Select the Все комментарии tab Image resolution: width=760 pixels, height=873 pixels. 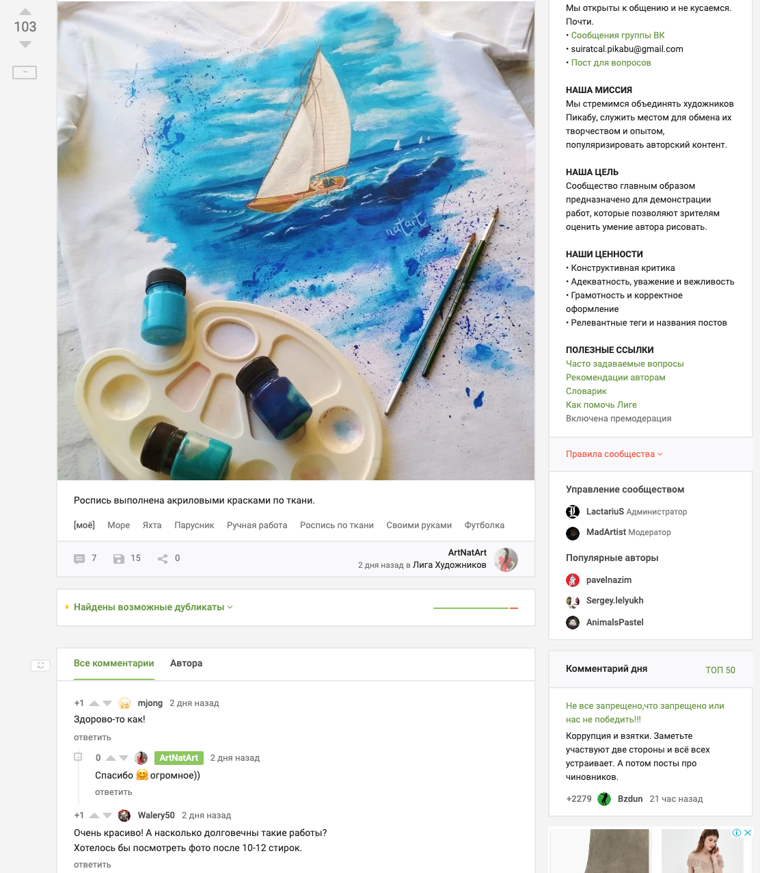click(x=114, y=663)
